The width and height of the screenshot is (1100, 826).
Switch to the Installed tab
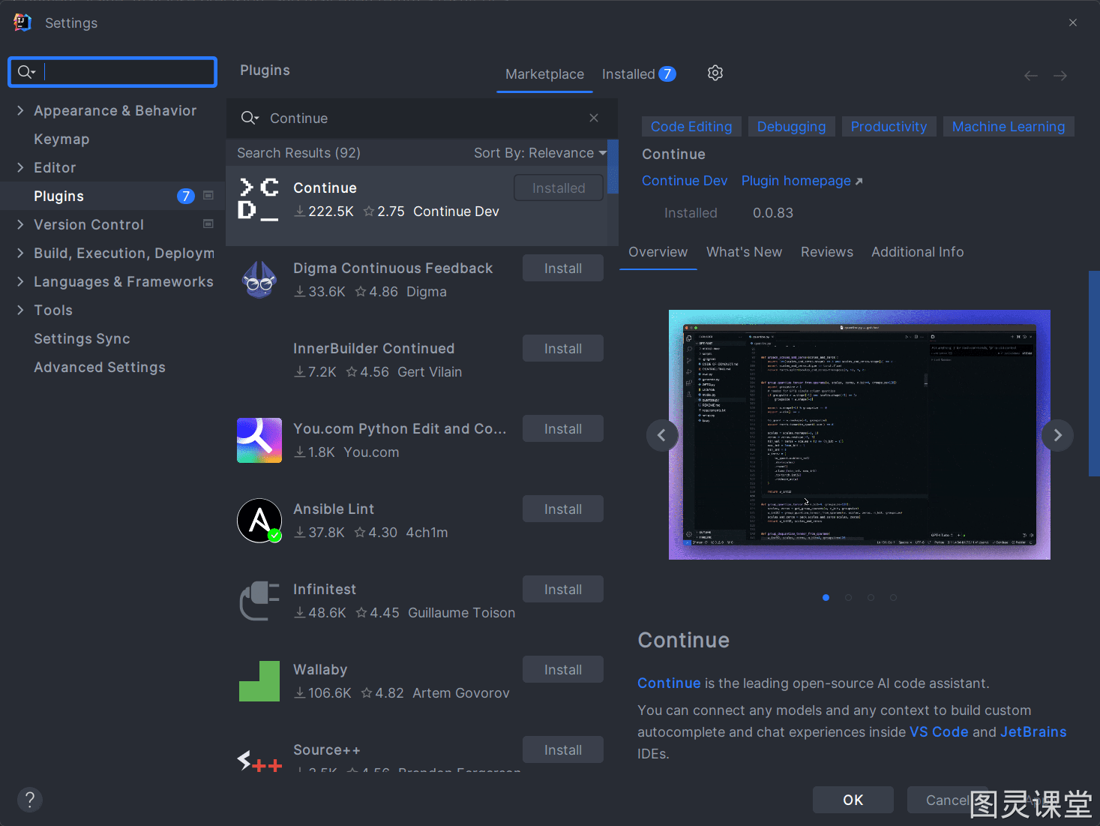coord(639,74)
